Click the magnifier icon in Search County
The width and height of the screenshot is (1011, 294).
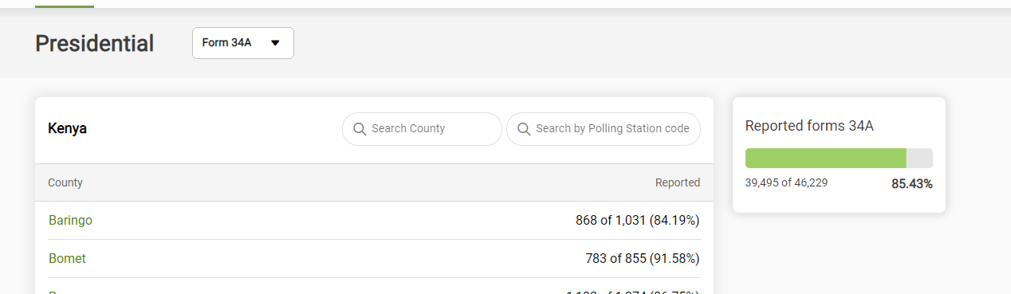360,129
